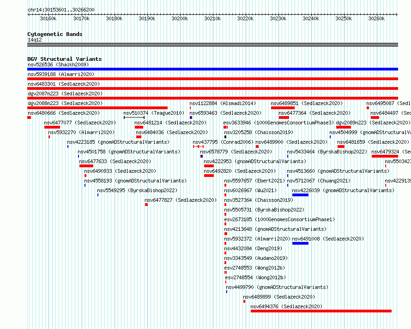
Task: Click the red bar under nsv6479324
Action: pyautogui.click(x=385, y=156)
